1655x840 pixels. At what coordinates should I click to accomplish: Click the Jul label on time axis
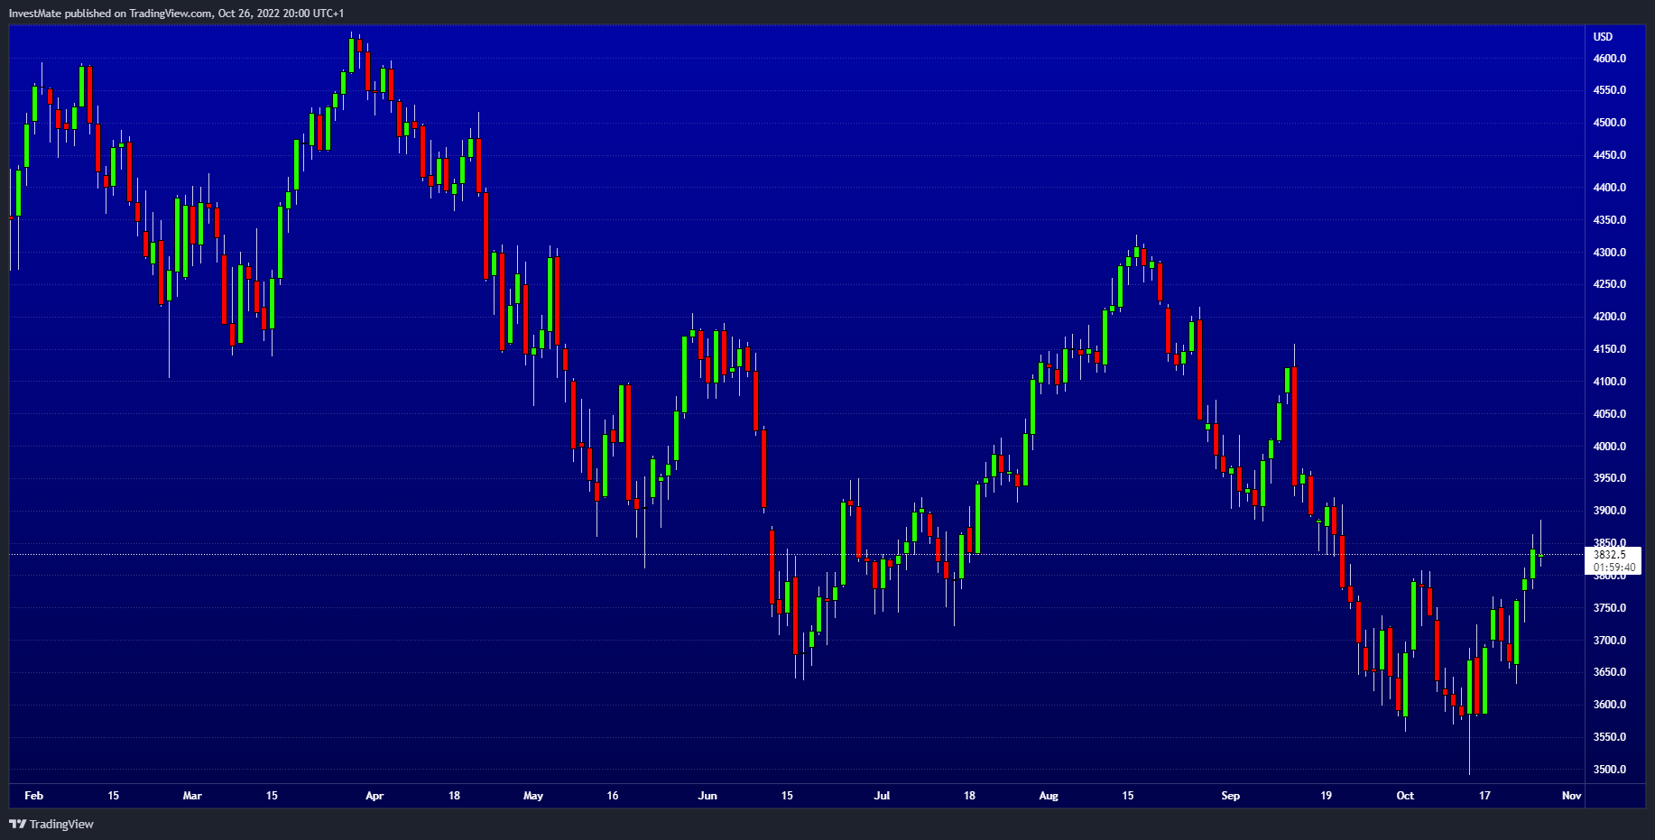[x=882, y=796]
